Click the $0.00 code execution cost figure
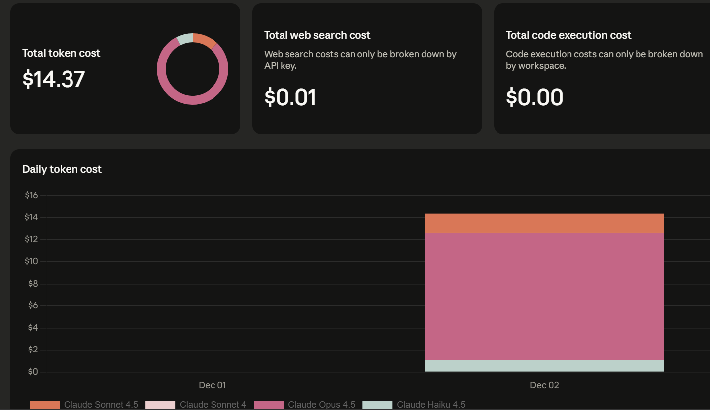The height and width of the screenshot is (410, 710). click(x=535, y=97)
